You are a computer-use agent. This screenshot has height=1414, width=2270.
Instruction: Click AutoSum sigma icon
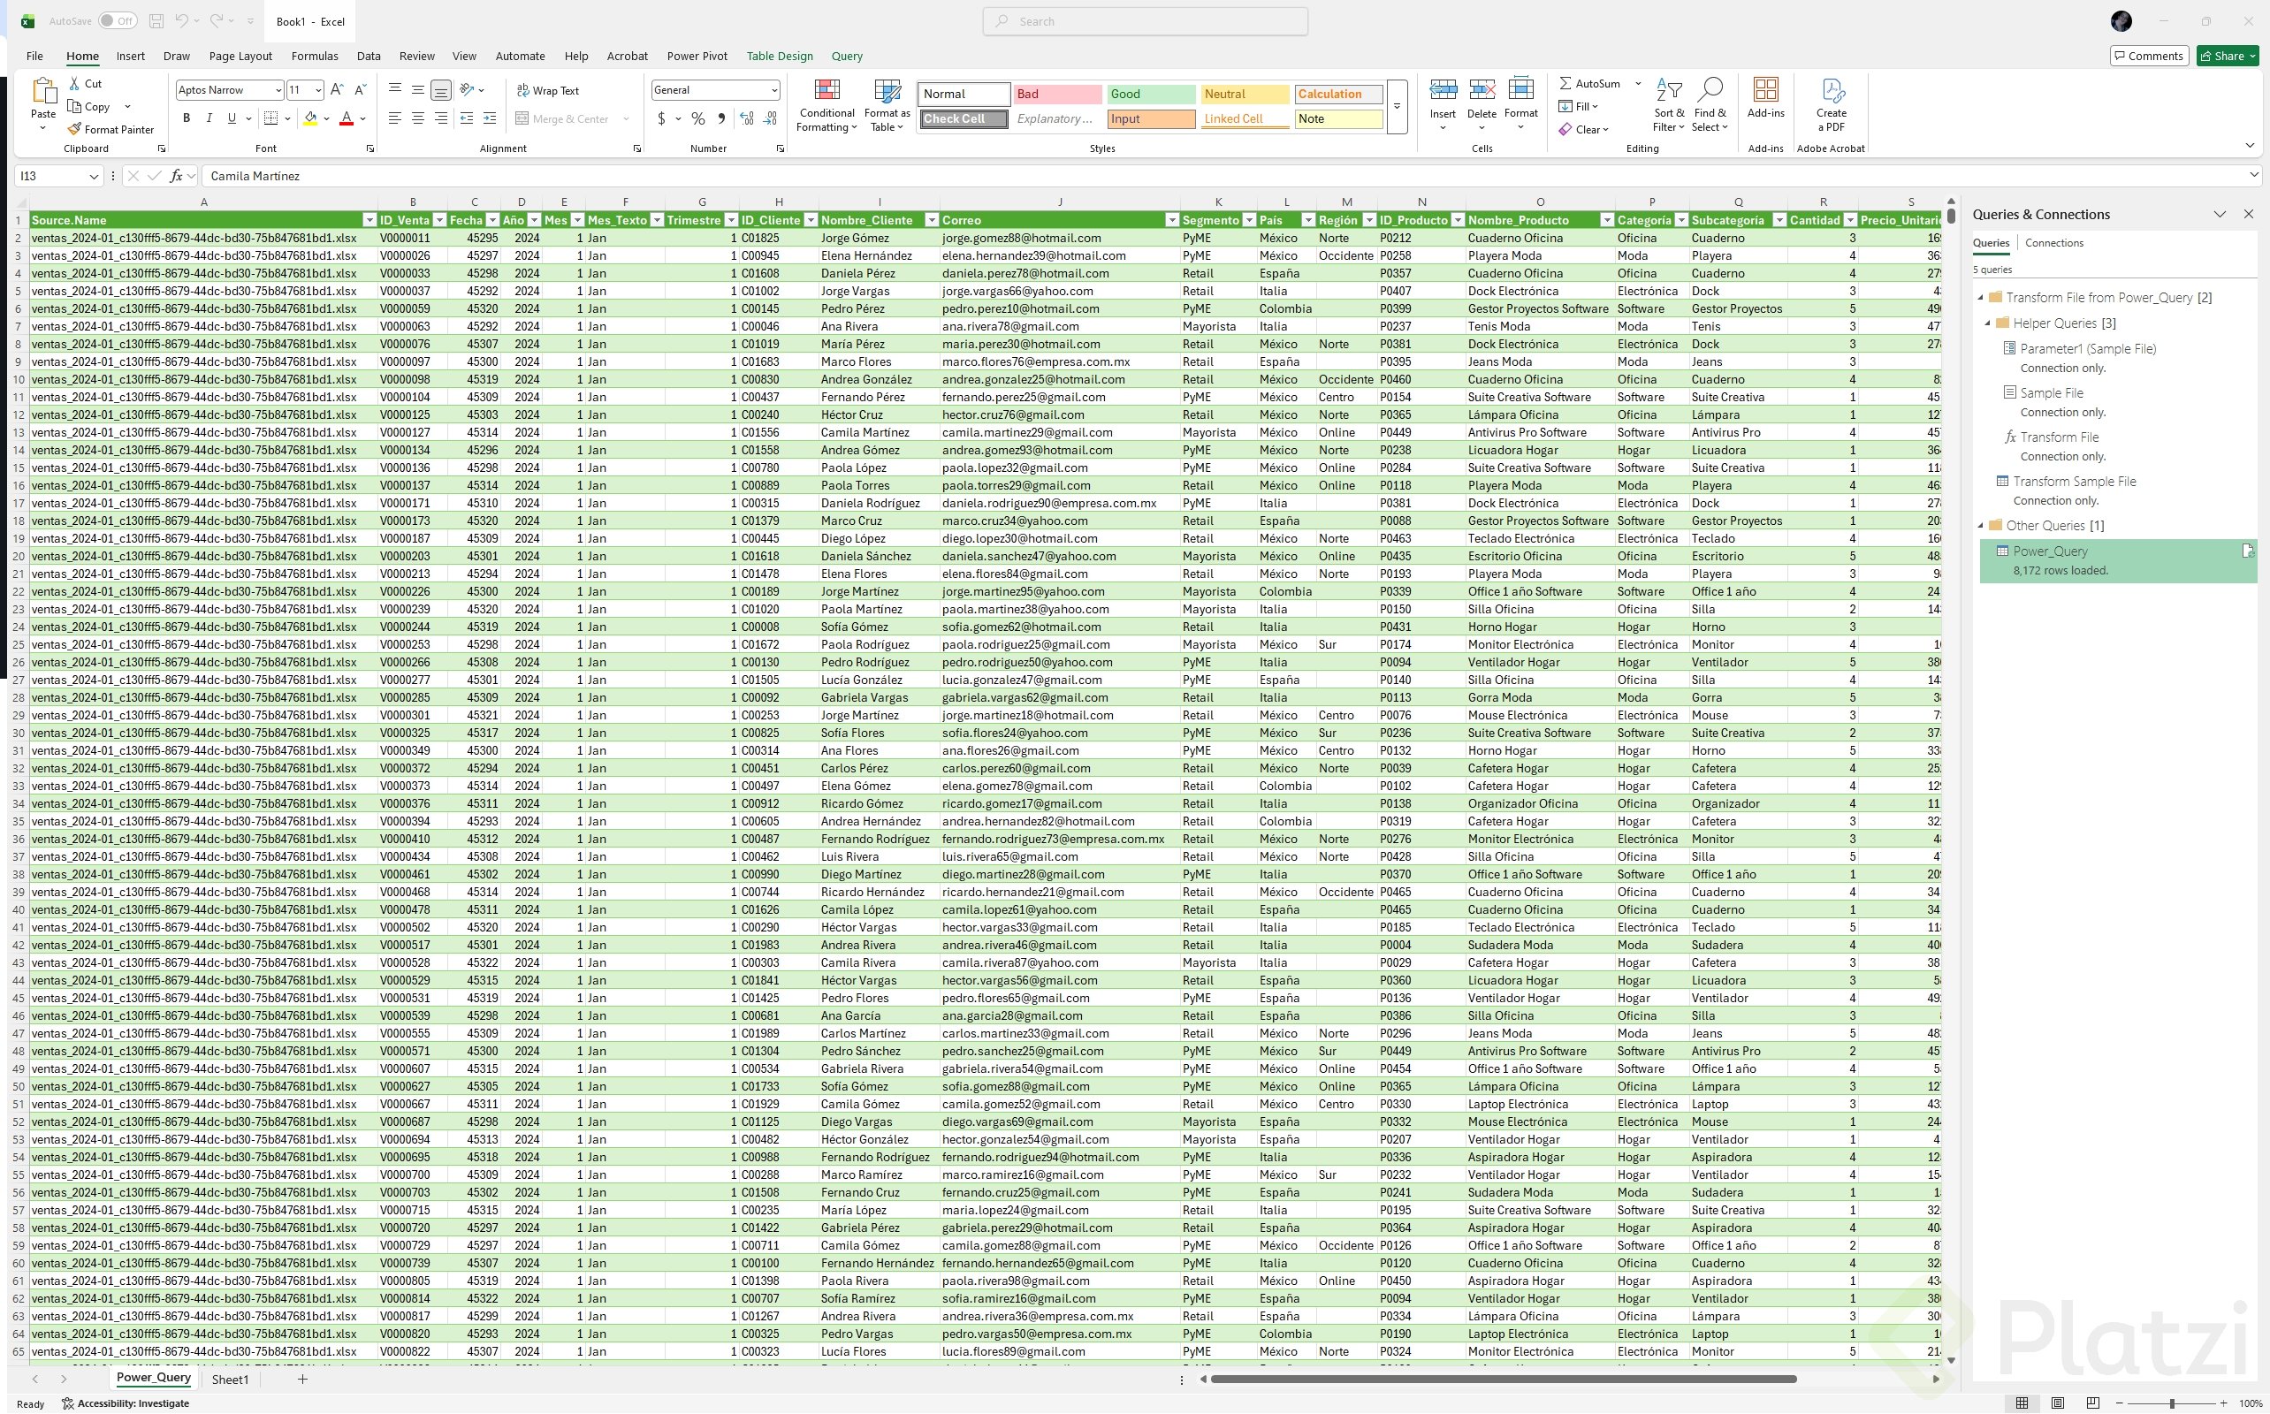click(1565, 83)
